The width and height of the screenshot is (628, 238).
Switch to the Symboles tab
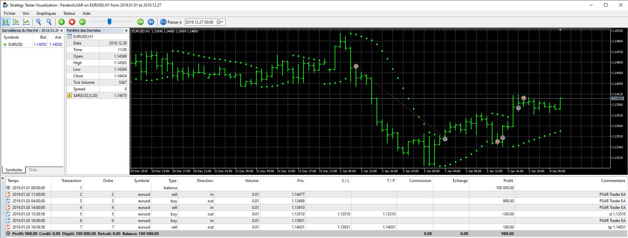pos(14,170)
